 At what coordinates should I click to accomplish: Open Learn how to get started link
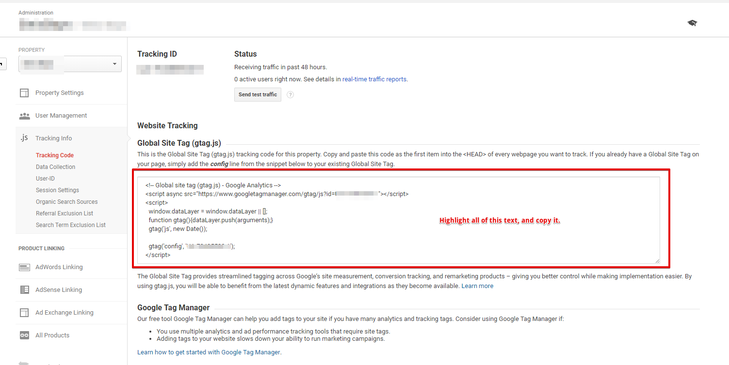pyautogui.click(x=209, y=352)
